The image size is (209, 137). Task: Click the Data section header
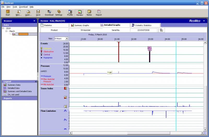19,25
